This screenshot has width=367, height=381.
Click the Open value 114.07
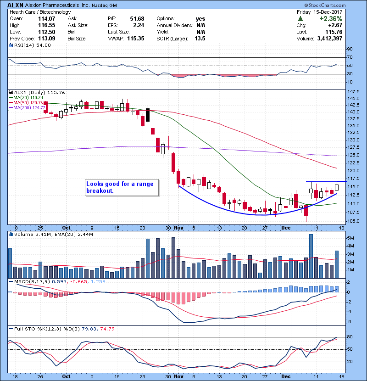[x=47, y=19]
